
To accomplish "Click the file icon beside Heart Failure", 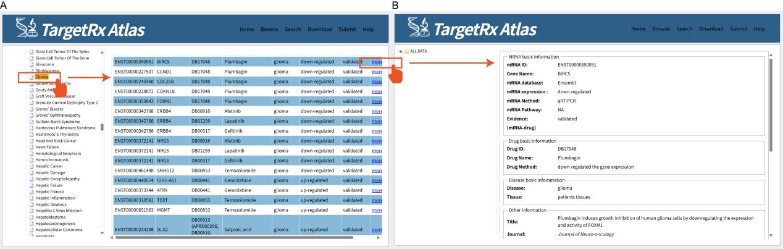I will [33, 147].
